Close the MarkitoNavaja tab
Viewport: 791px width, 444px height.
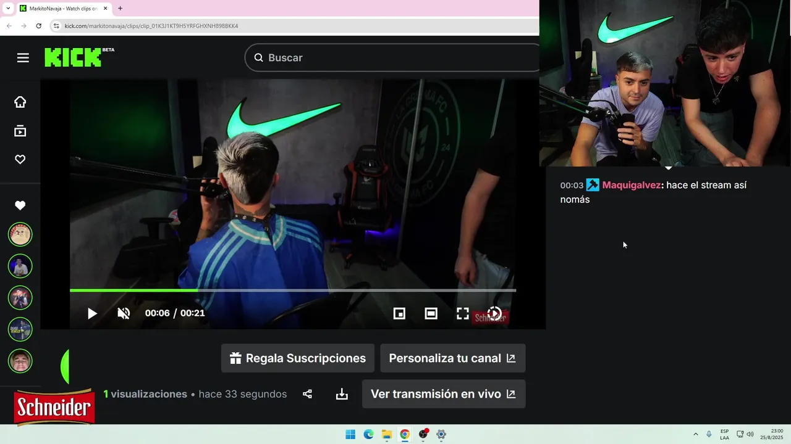point(104,9)
